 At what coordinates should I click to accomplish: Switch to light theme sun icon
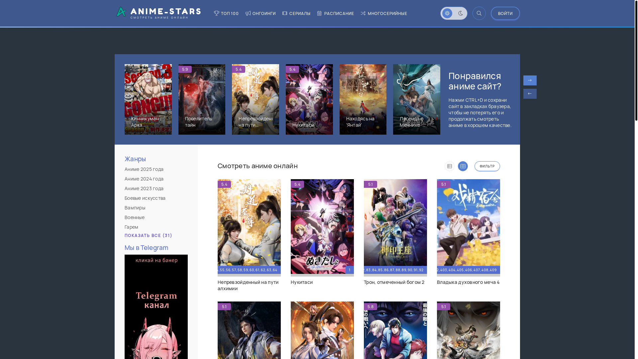tap(447, 13)
